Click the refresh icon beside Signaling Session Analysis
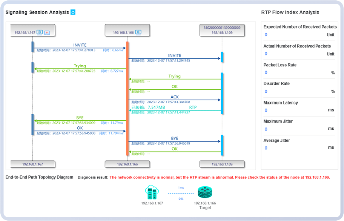Viewport: 344px width, 221px height. click(73, 12)
